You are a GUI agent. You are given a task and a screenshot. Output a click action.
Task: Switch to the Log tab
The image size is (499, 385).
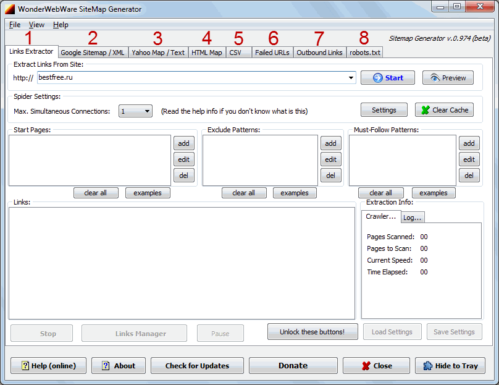[412, 218]
